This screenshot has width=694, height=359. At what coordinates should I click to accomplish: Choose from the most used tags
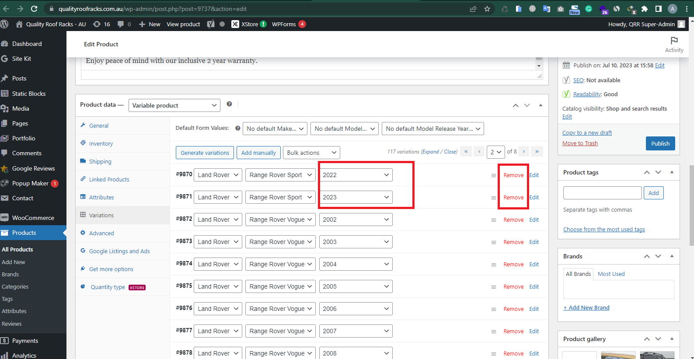(604, 229)
